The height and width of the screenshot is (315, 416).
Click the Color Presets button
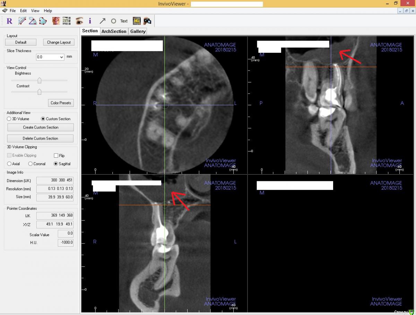tap(61, 103)
